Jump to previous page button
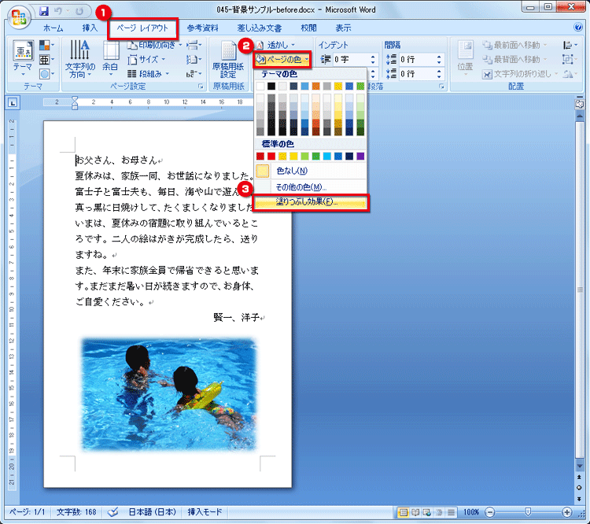The width and height of the screenshot is (590, 524). pyautogui.click(x=580, y=477)
